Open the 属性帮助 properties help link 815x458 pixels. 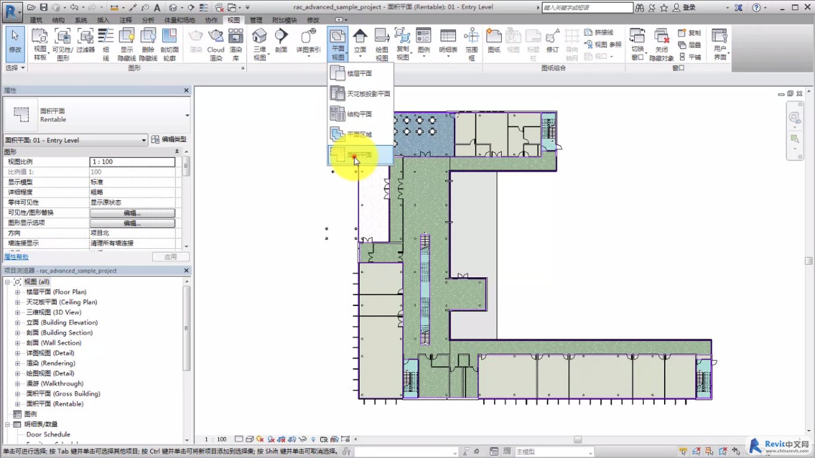point(16,257)
